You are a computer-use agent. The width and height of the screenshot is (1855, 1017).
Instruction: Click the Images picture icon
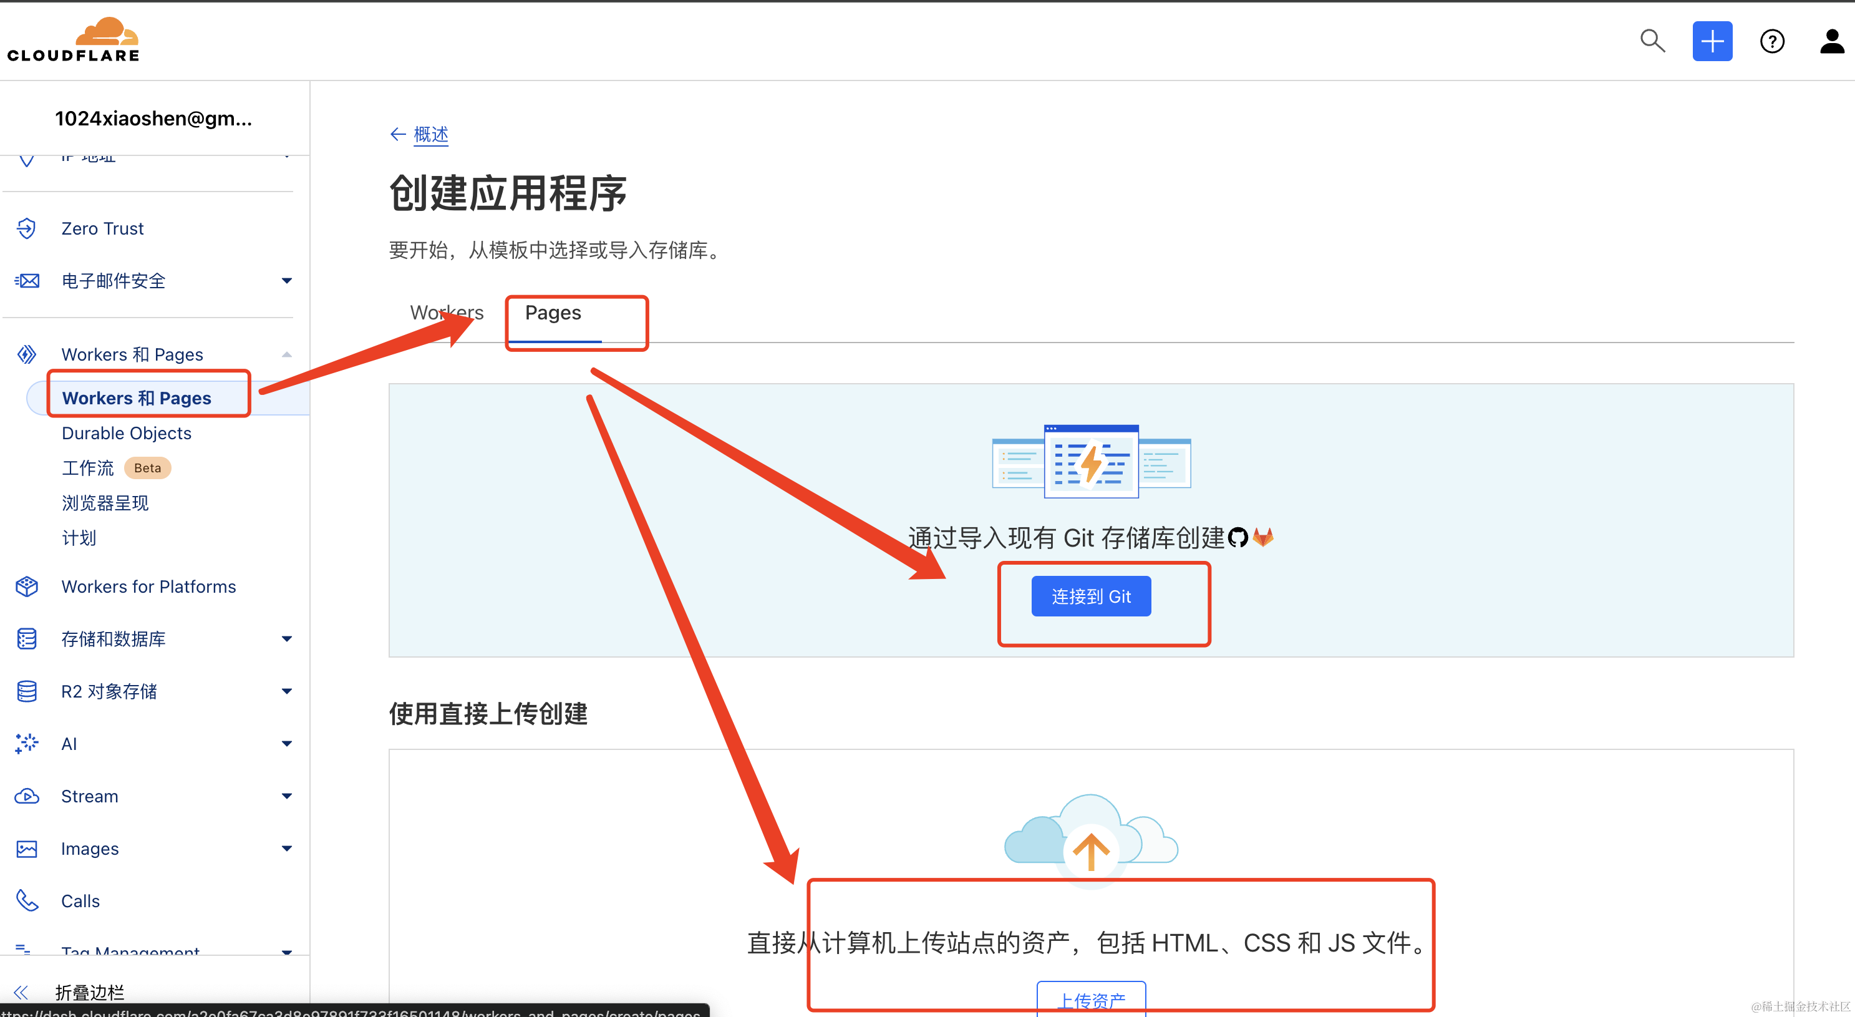click(26, 849)
